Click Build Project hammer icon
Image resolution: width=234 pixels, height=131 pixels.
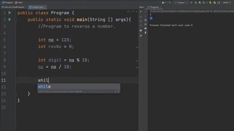pos(170,3)
